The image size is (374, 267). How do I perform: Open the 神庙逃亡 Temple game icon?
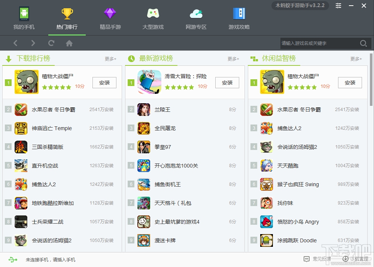(21, 128)
